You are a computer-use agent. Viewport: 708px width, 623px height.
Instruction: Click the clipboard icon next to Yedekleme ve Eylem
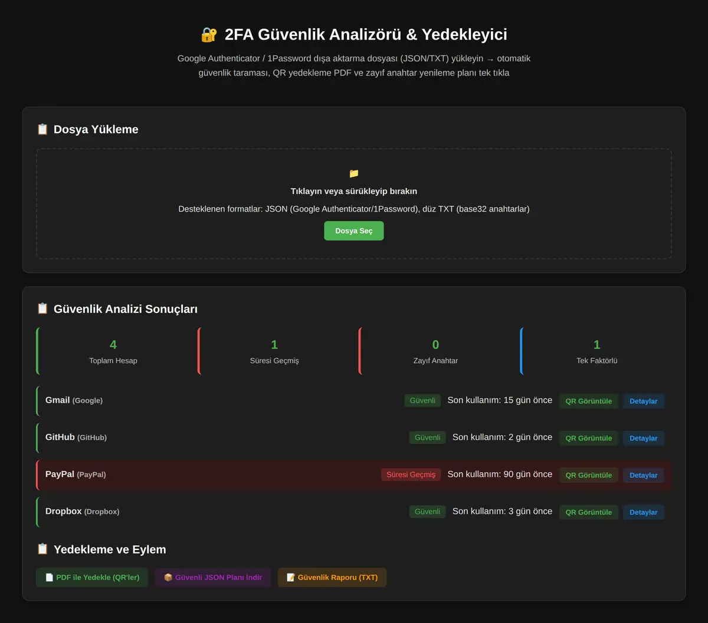coord(42,549)
